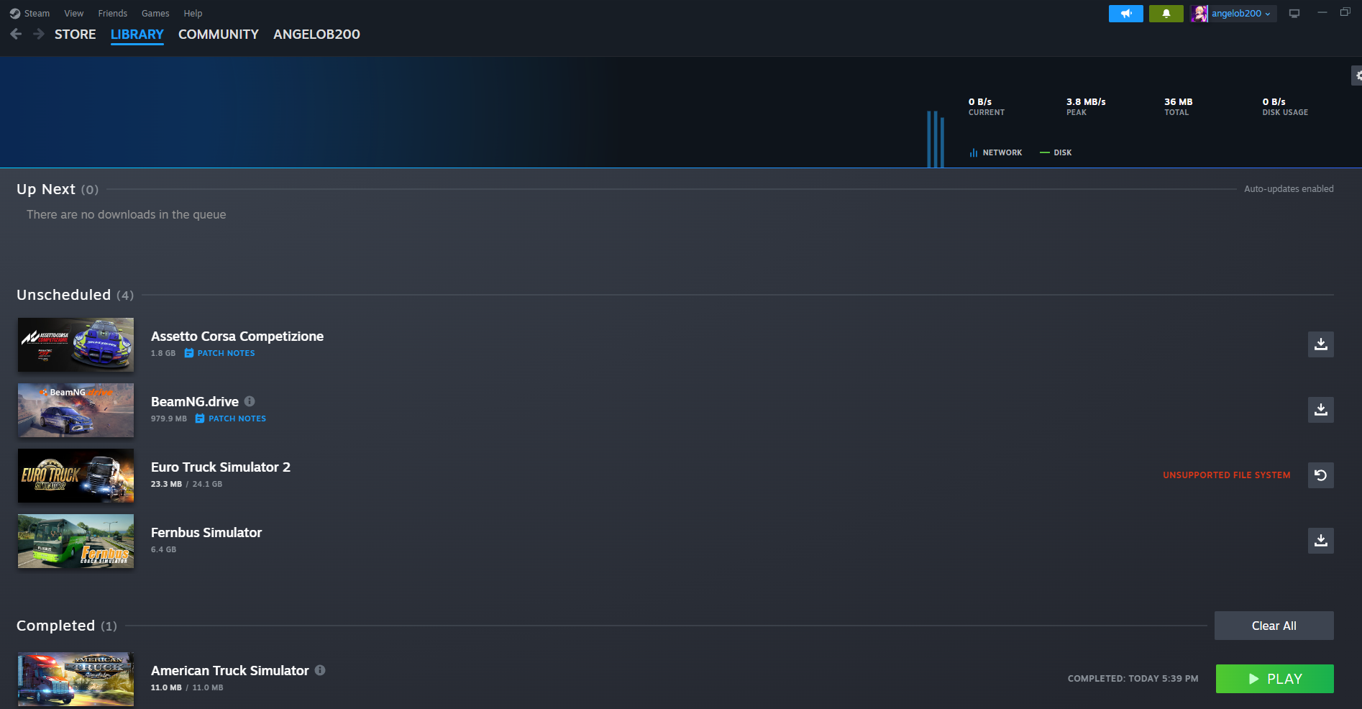1362x709 pixels.
Task: Click the 36 MB total value
Action: tap(1179, 102)
